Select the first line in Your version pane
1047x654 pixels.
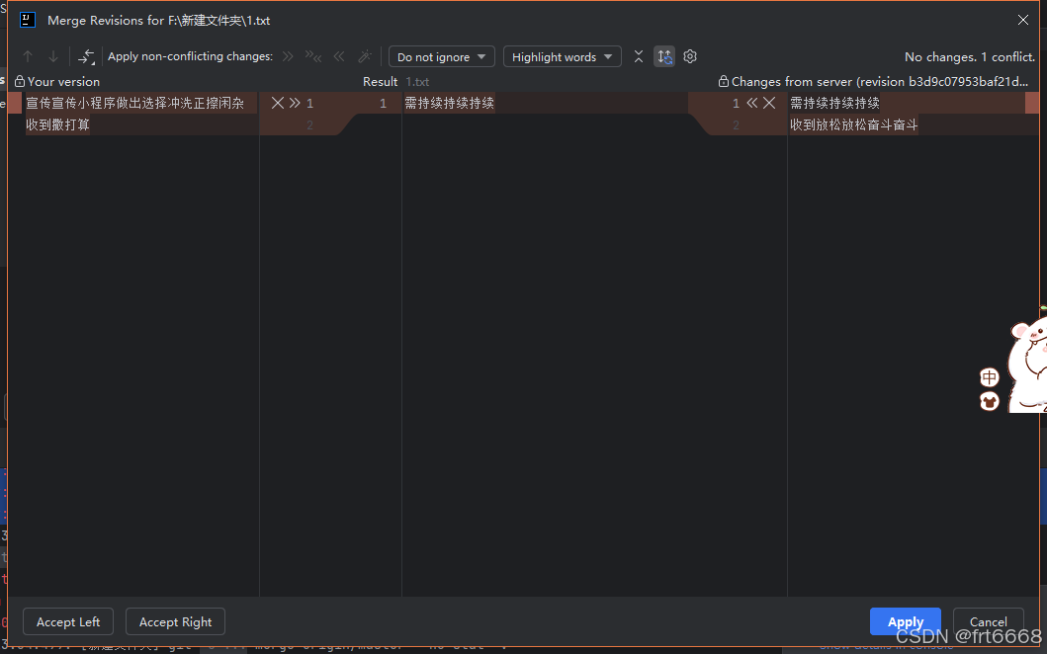coord(134,103)
